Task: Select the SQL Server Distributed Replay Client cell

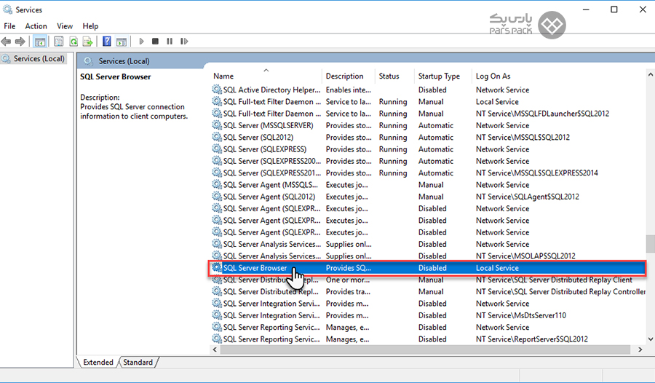Action: click(x=554, y=280)
